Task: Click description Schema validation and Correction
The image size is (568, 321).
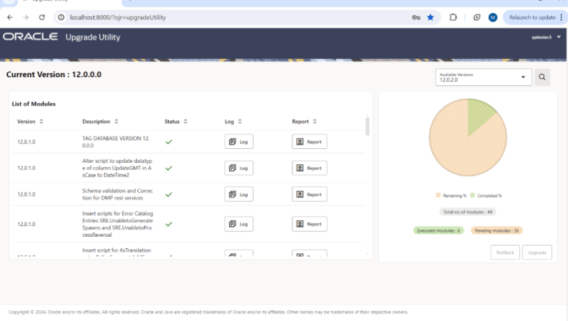Action: [x=117, y=194]
